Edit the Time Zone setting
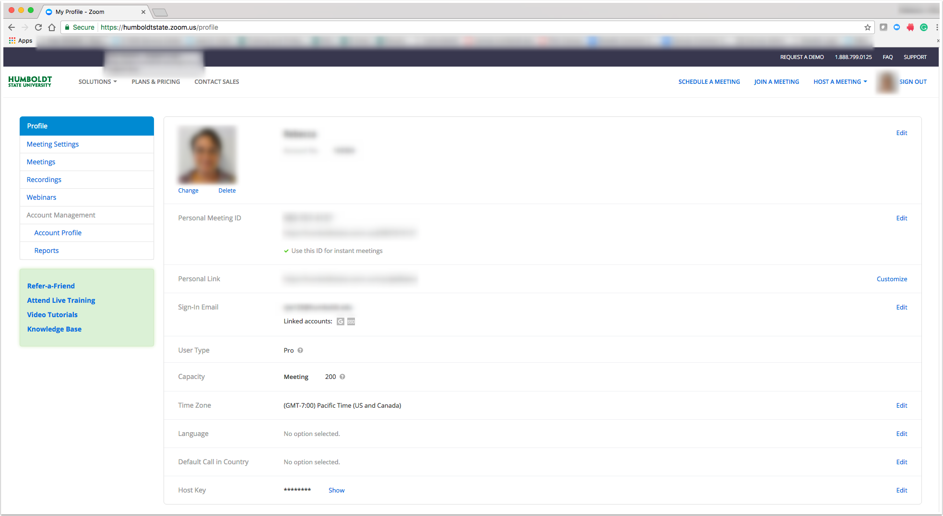Viewport: 943px width, 516px height. [x=902, y=406]
